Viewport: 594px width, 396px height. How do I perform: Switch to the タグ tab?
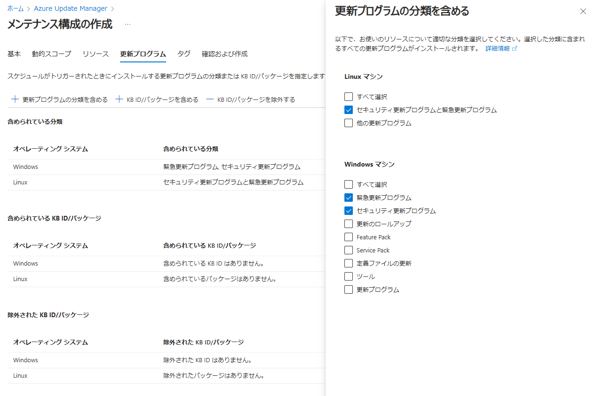tap(184, 54)
